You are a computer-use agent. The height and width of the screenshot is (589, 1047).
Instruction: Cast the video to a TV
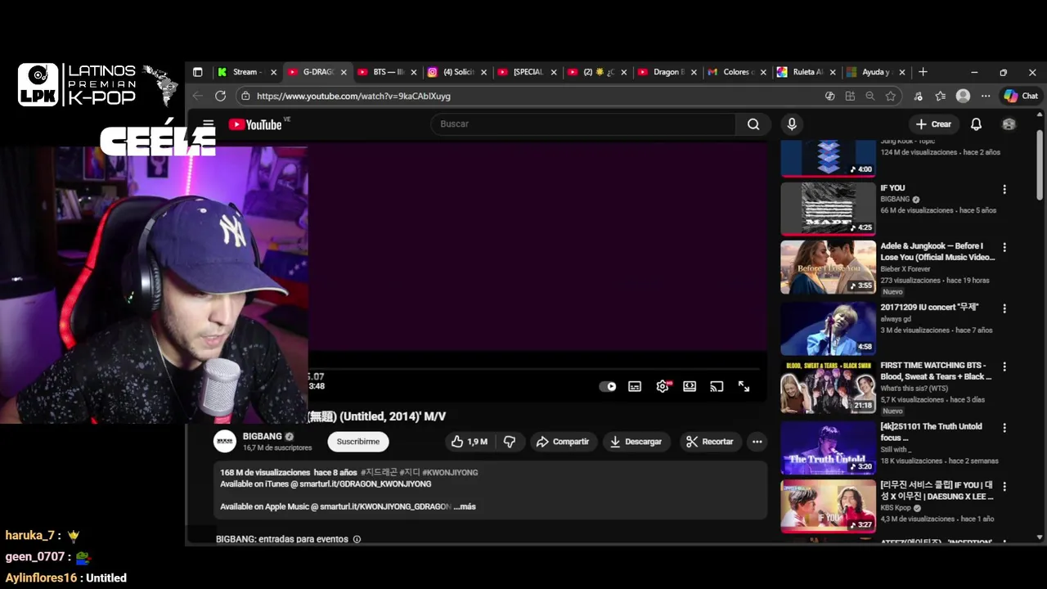717,386
